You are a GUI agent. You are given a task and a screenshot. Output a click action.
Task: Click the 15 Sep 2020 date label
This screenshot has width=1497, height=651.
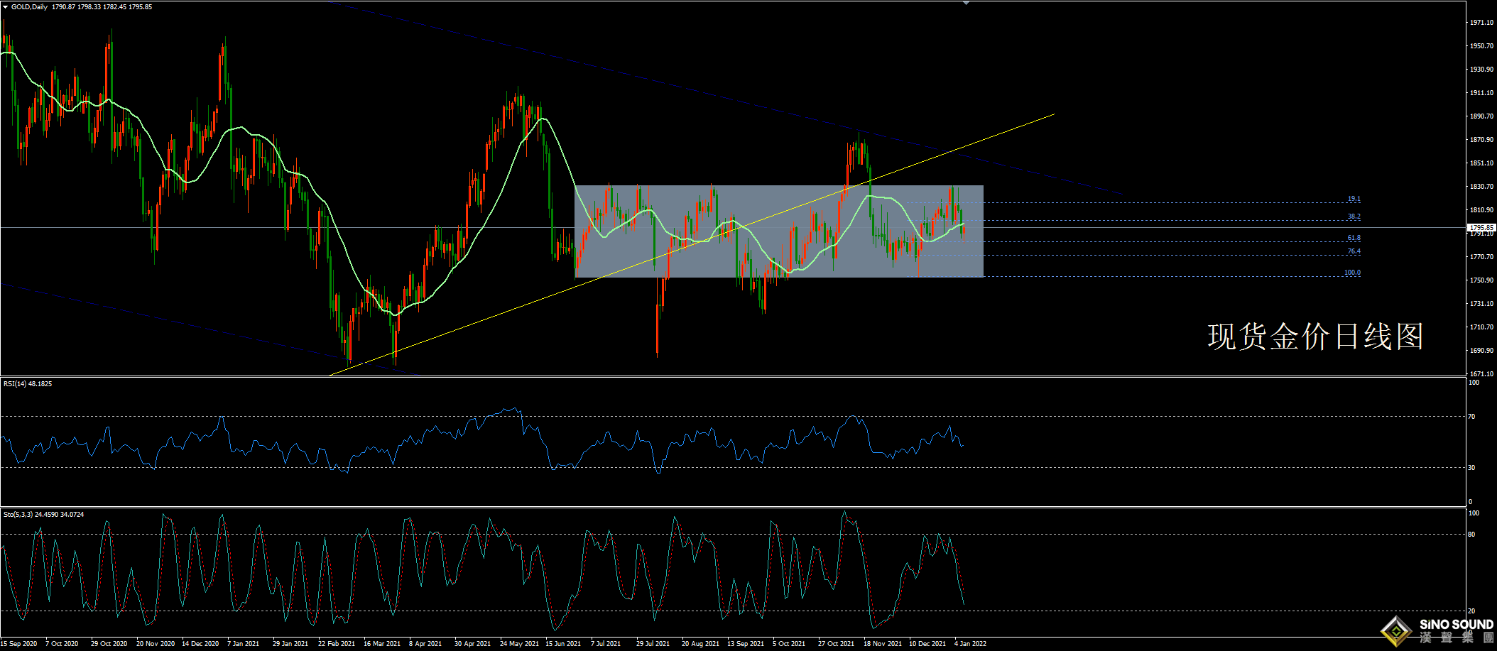19,644
